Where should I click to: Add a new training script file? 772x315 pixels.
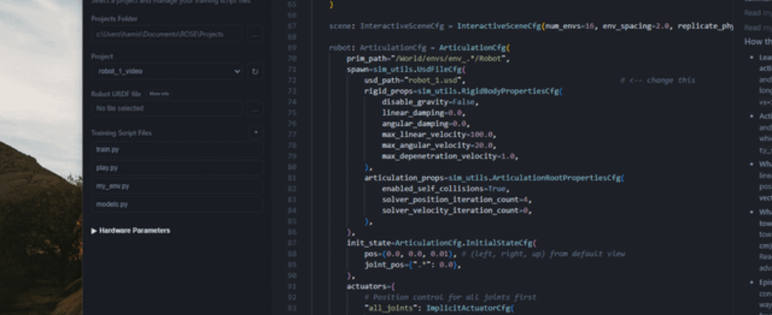pyautogui.click(x=255, y=133)
